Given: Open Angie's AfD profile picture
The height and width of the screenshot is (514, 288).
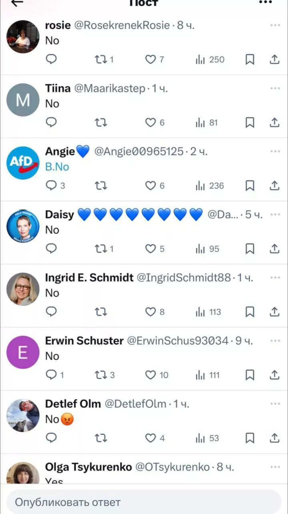Looking at the screenshot, I should (x=23, y=163).
